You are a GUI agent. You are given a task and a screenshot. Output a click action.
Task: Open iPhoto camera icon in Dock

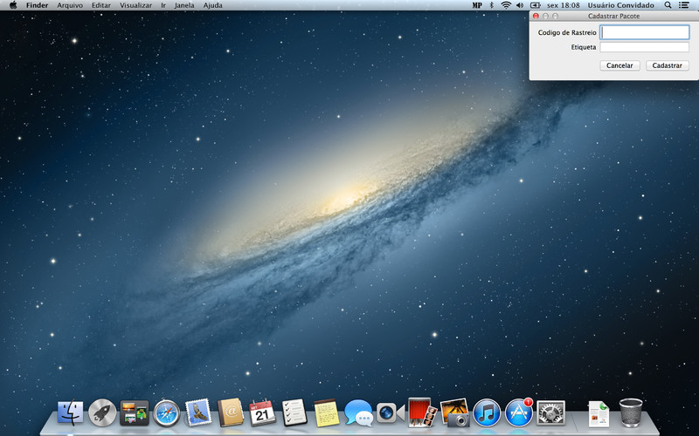[454, 412]
